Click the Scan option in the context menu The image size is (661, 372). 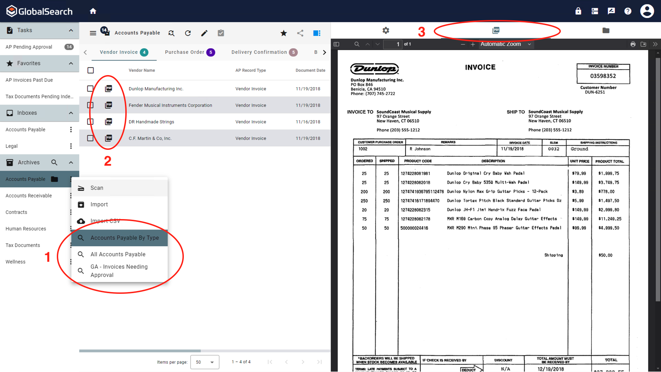click(x=96, y=188)
